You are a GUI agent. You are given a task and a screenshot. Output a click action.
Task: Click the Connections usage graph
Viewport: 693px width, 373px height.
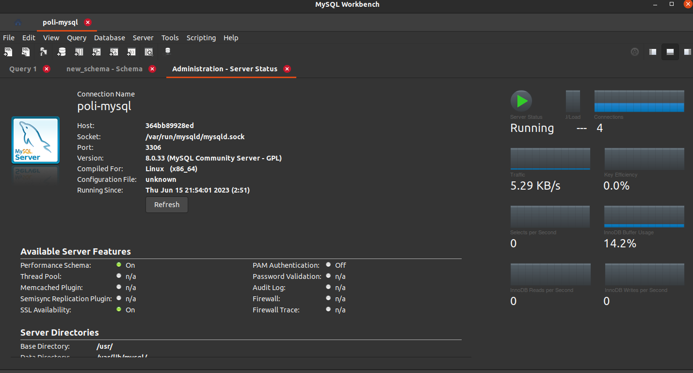click(639, 101)
